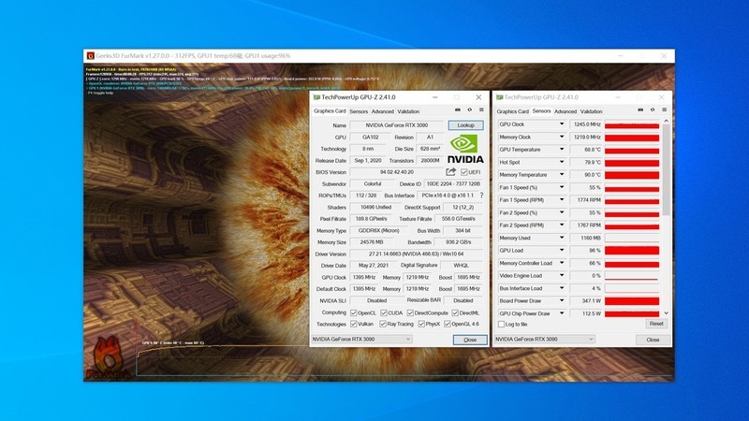Click the NVIDIA logo in GPU-Z

tap(465, 149)
